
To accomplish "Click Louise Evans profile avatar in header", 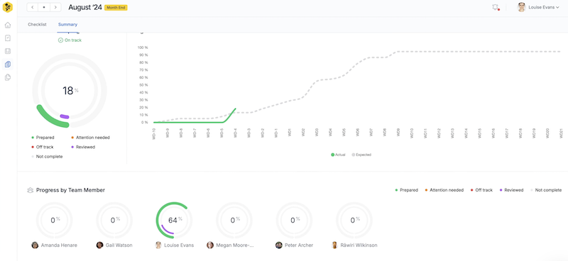I will (521, 7).
